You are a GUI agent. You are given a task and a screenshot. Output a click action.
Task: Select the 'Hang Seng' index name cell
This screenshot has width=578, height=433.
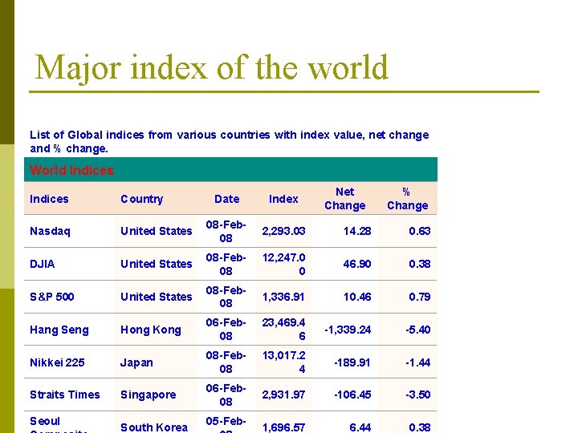pos(59,330)
